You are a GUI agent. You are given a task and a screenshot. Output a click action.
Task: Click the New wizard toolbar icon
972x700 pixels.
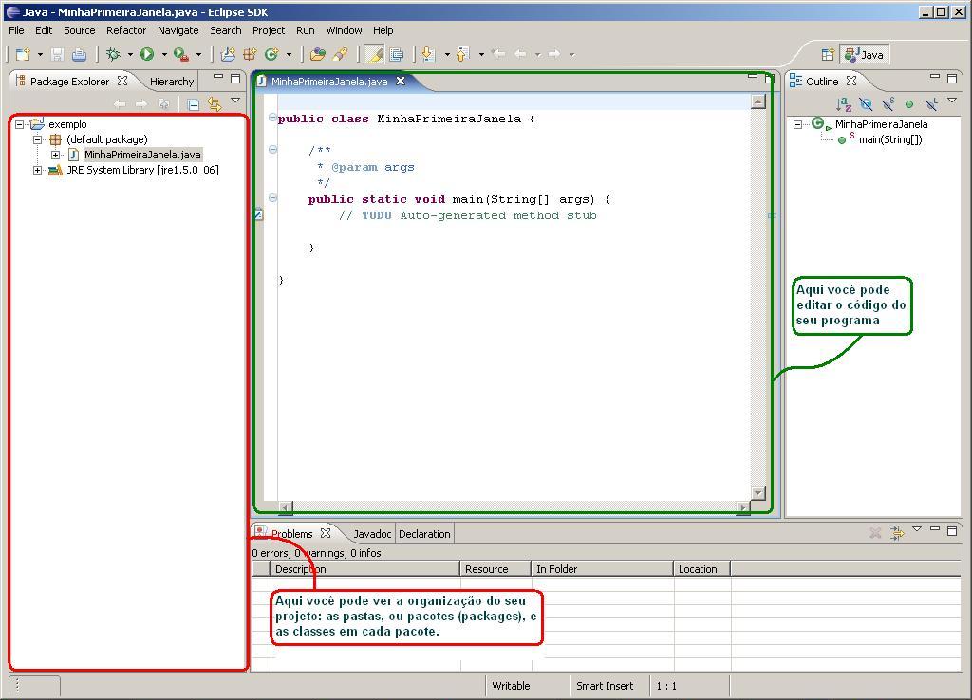[x=23, y=54]
